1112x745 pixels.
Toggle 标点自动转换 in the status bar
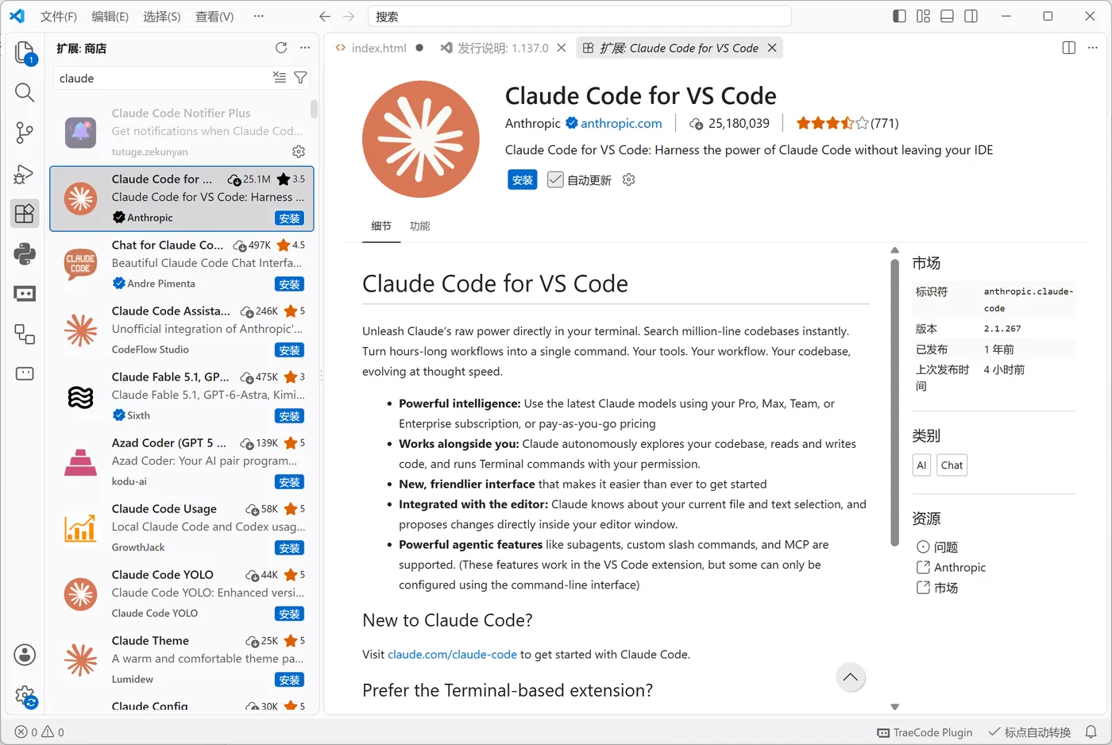[x=1029, y=731]
